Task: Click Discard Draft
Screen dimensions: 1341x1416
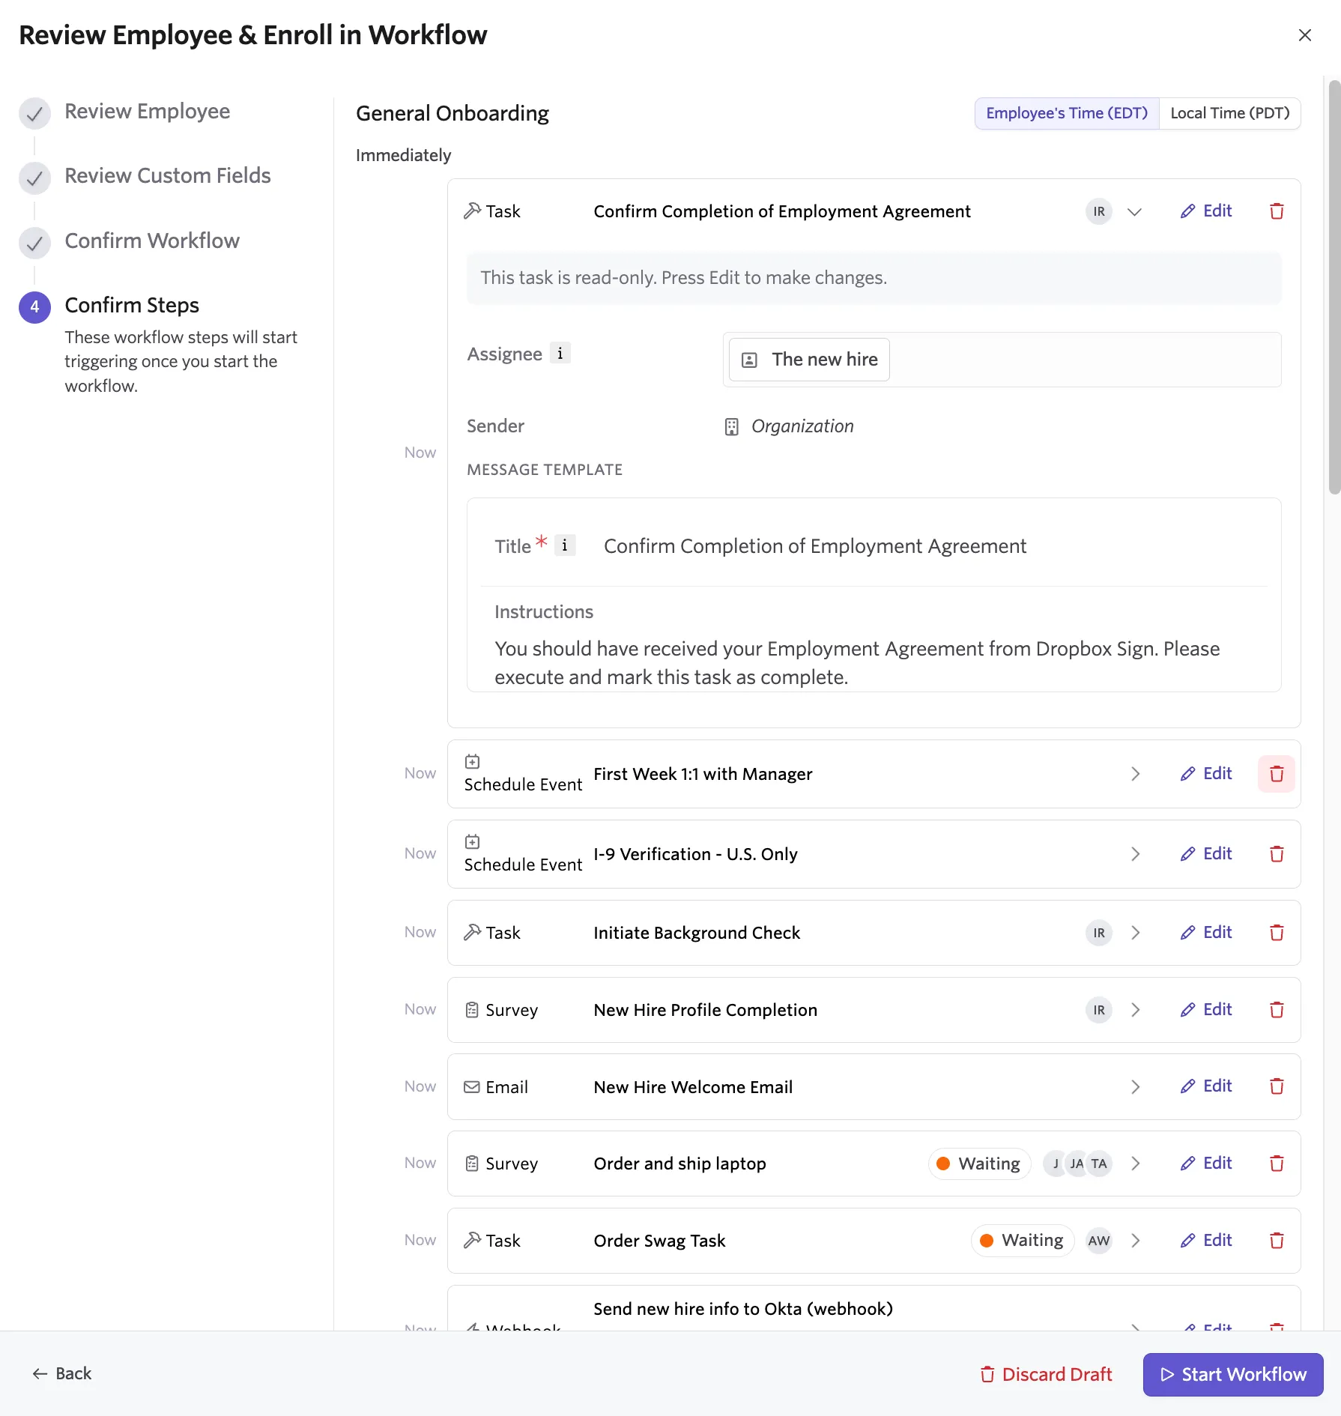Action: [1046, 1374]
